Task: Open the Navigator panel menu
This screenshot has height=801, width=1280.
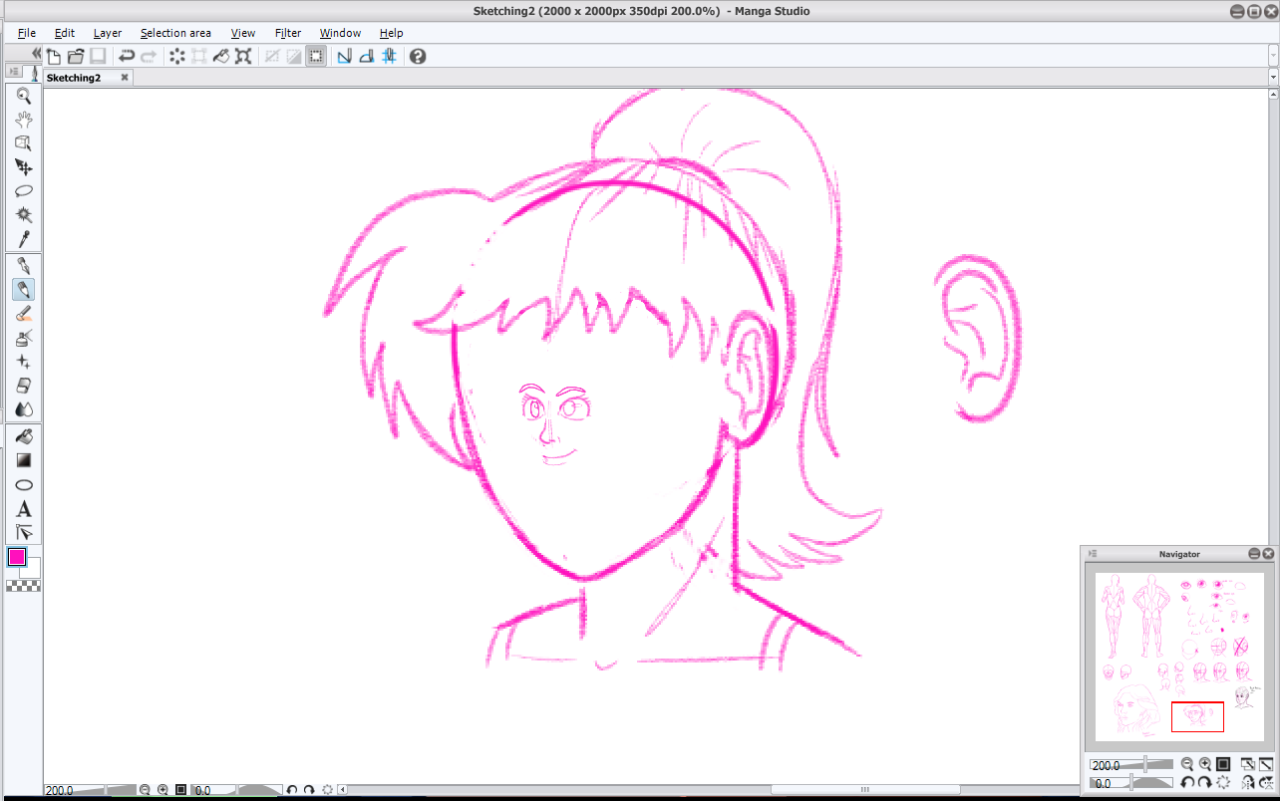Action: [x=1093, y=554]
